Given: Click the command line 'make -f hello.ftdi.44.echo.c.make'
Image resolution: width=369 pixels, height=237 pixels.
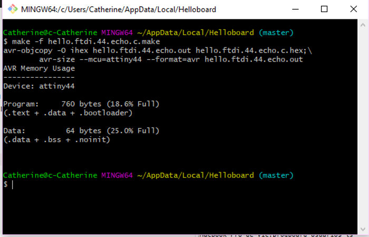Looking at the screenshot, I should [86, 42].
